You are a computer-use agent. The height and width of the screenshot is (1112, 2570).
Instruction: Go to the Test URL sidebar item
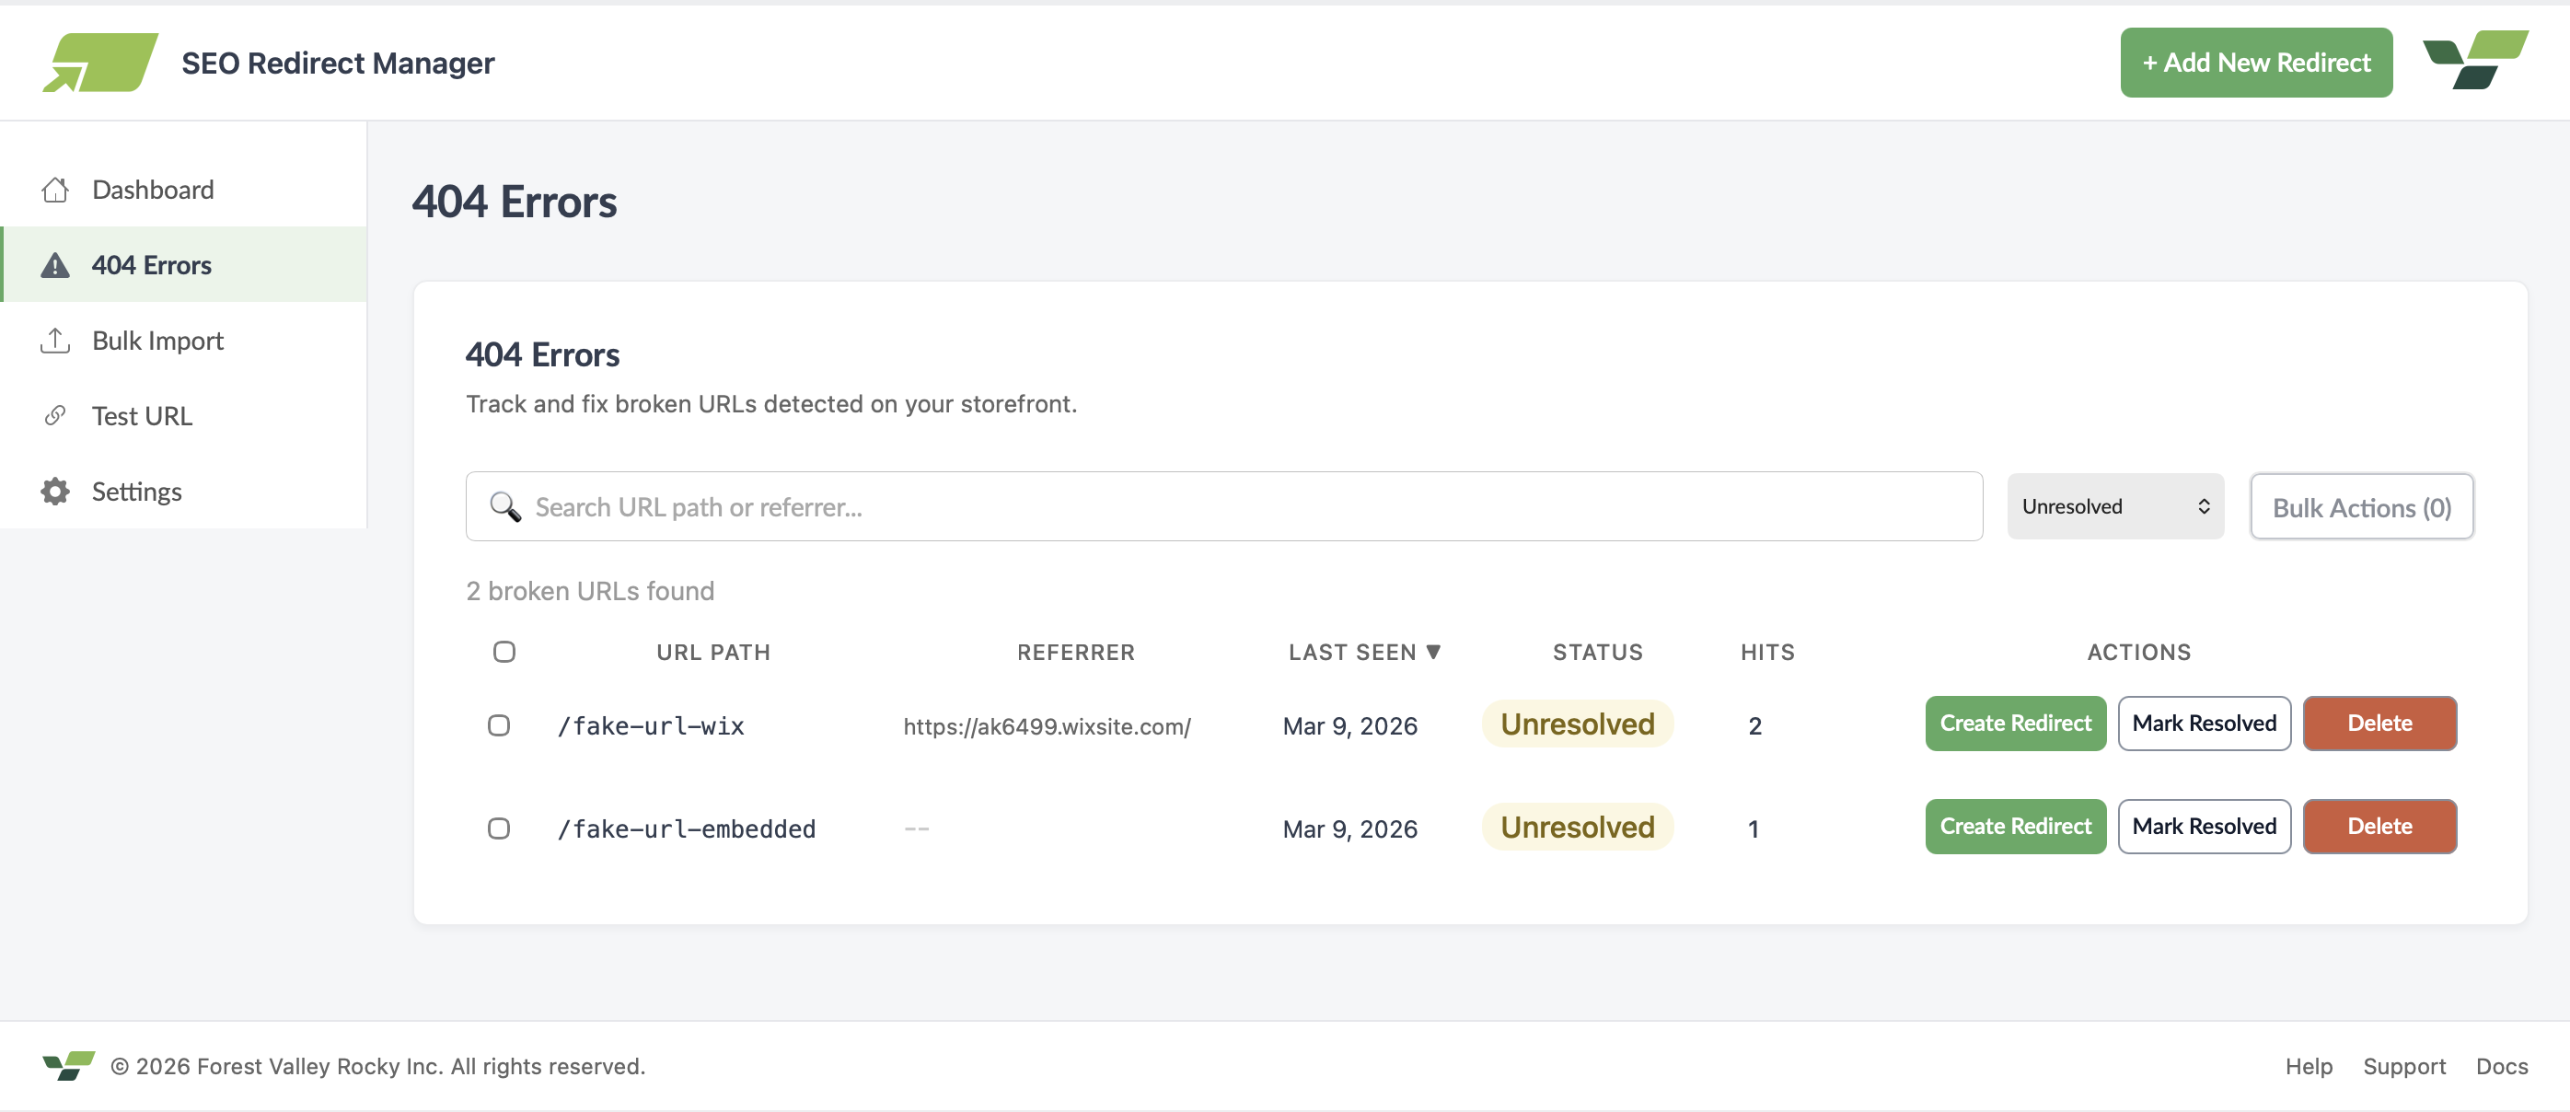(142, 416)
